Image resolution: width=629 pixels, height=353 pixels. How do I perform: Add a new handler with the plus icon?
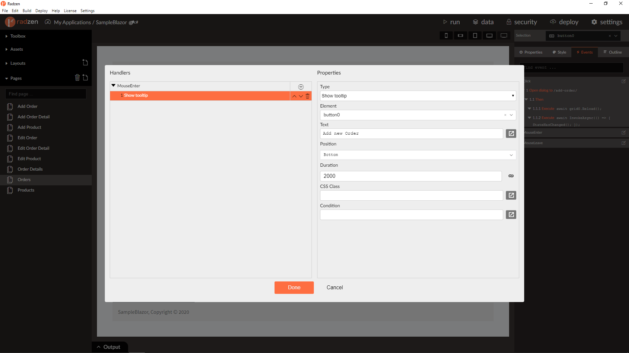(301, 87)
